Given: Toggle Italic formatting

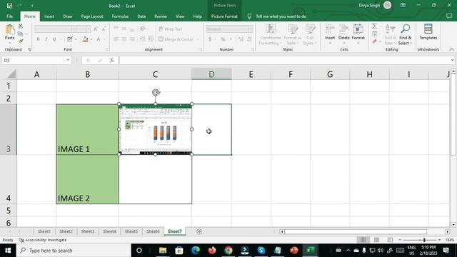Looking at the screenshot, I should click(x=46, y=39).
